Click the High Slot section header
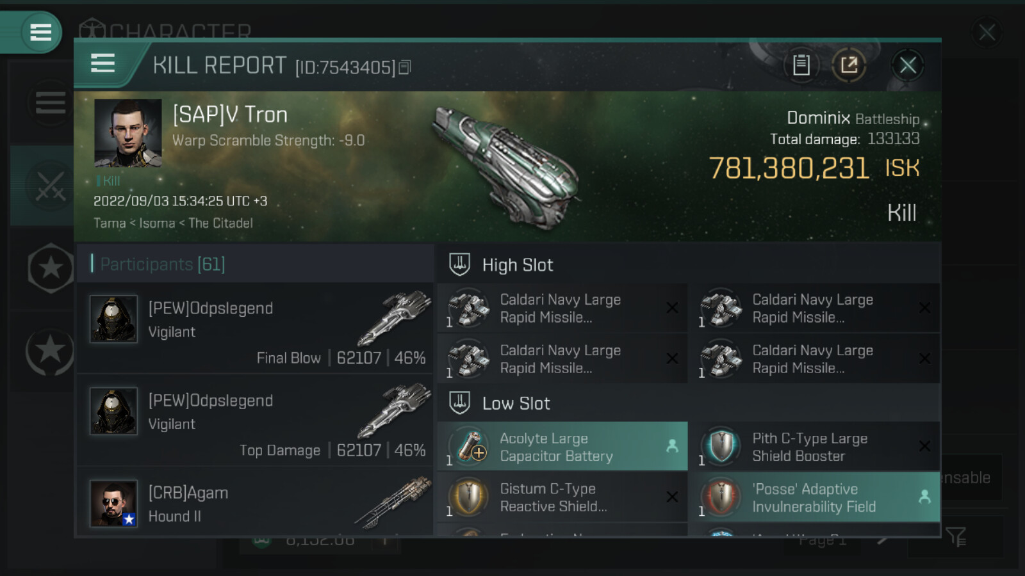The height and width of the screenshot is (576, 1025). [518, 265]
